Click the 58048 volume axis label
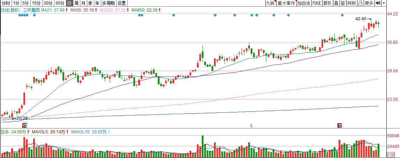Screen dimensions: 400x158 pos(393,135)
